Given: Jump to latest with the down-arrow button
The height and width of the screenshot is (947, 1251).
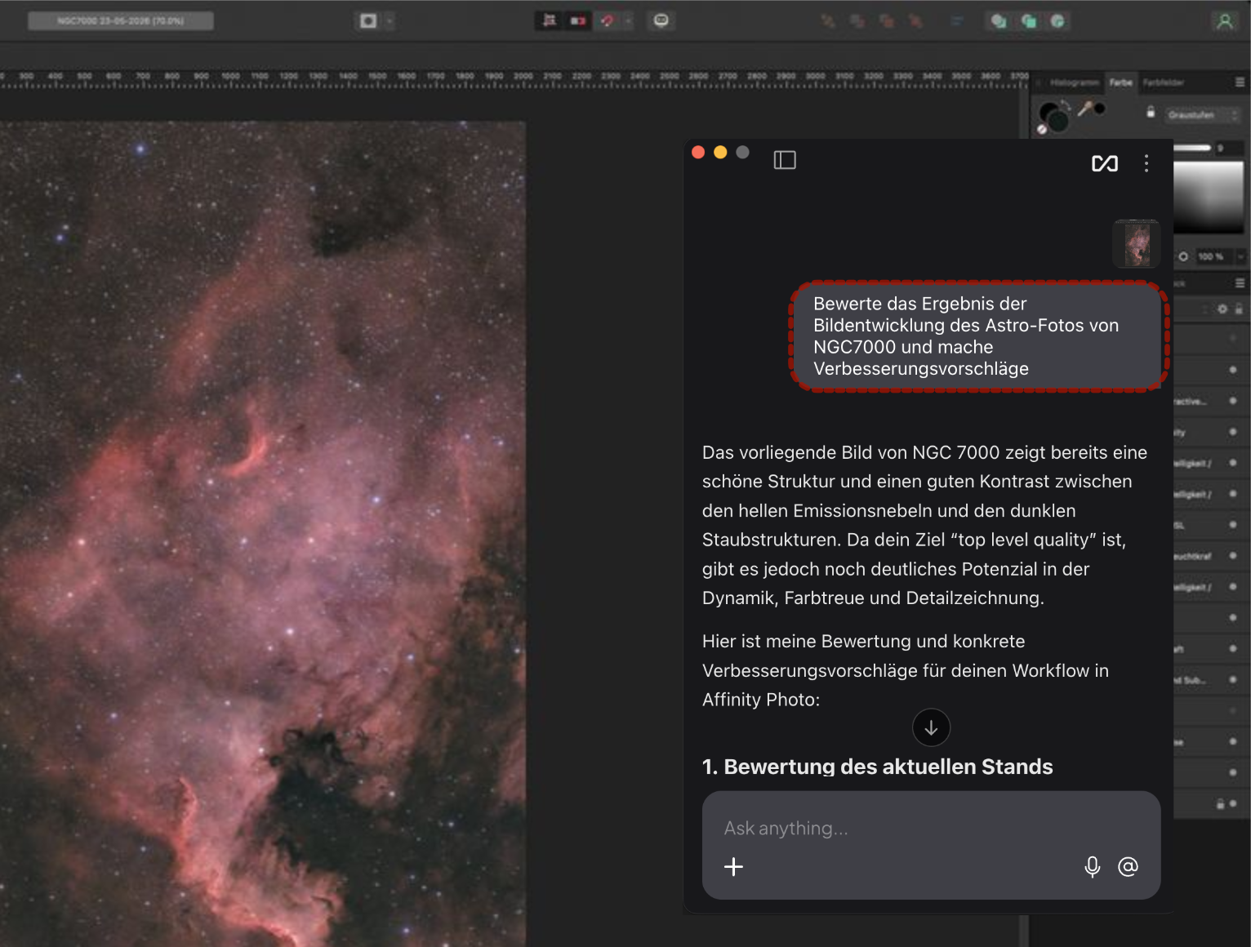Looking at the screenshot, I should coord(931,727).
